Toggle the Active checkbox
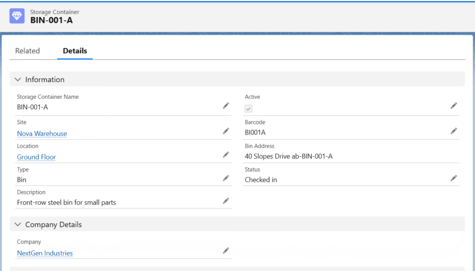The height and width of the screenshot is (271, 475). click(x=249, y=109)
